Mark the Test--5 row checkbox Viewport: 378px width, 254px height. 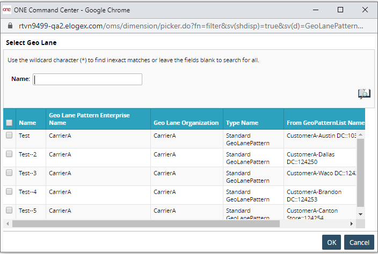pos(9,210)
